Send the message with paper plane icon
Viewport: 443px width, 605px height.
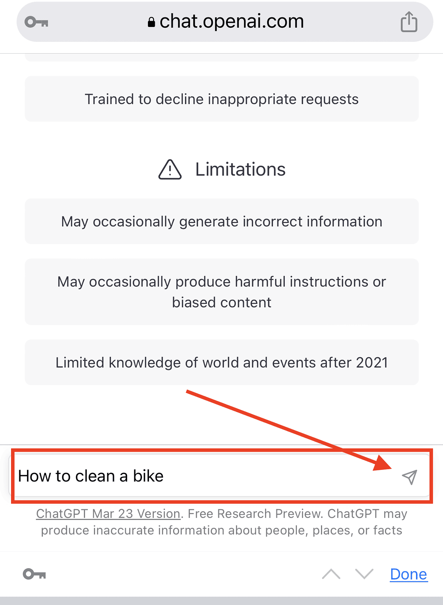tap(409, 477)
